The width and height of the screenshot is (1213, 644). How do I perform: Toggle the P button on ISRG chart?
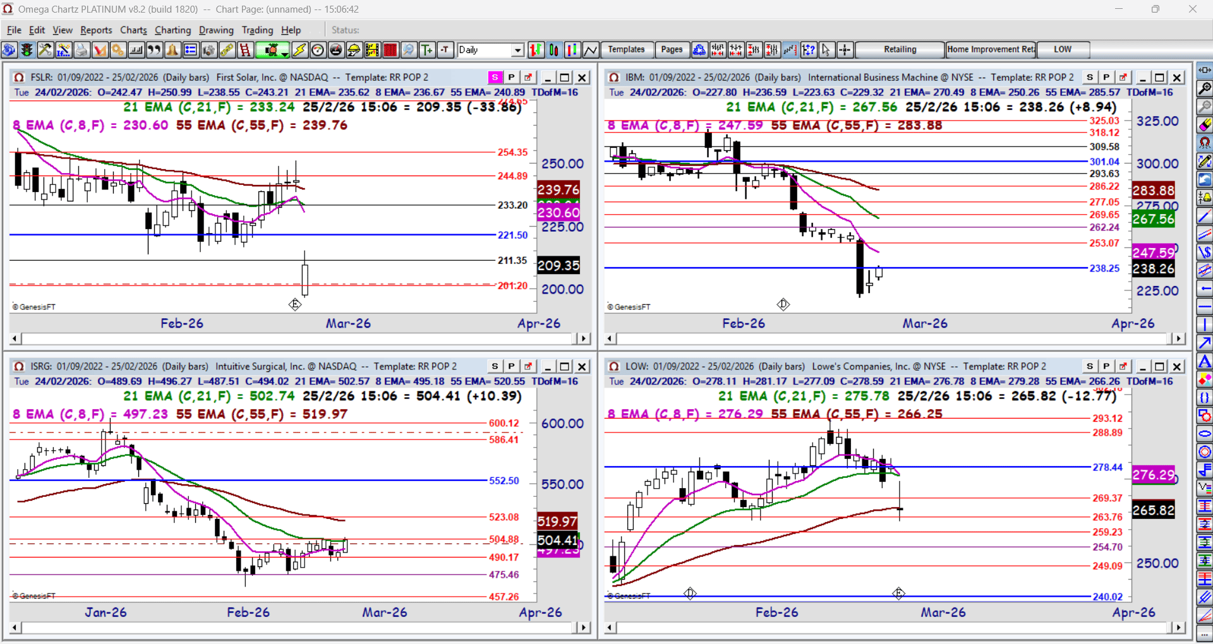[511, 367]
